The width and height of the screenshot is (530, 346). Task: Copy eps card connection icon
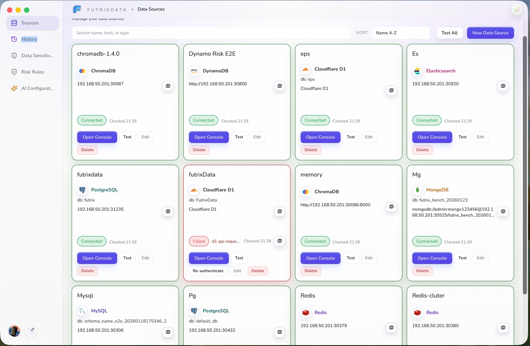tap(391, 90)
